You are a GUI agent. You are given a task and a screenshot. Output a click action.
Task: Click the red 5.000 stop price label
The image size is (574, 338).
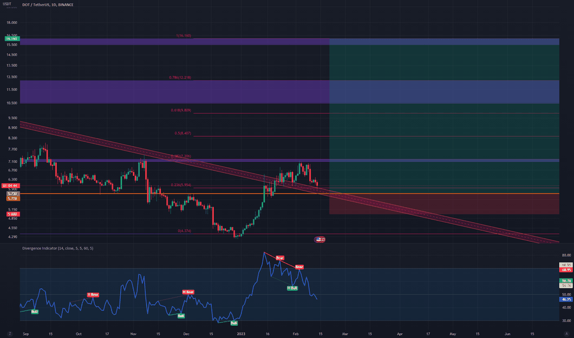click(12, 214)
